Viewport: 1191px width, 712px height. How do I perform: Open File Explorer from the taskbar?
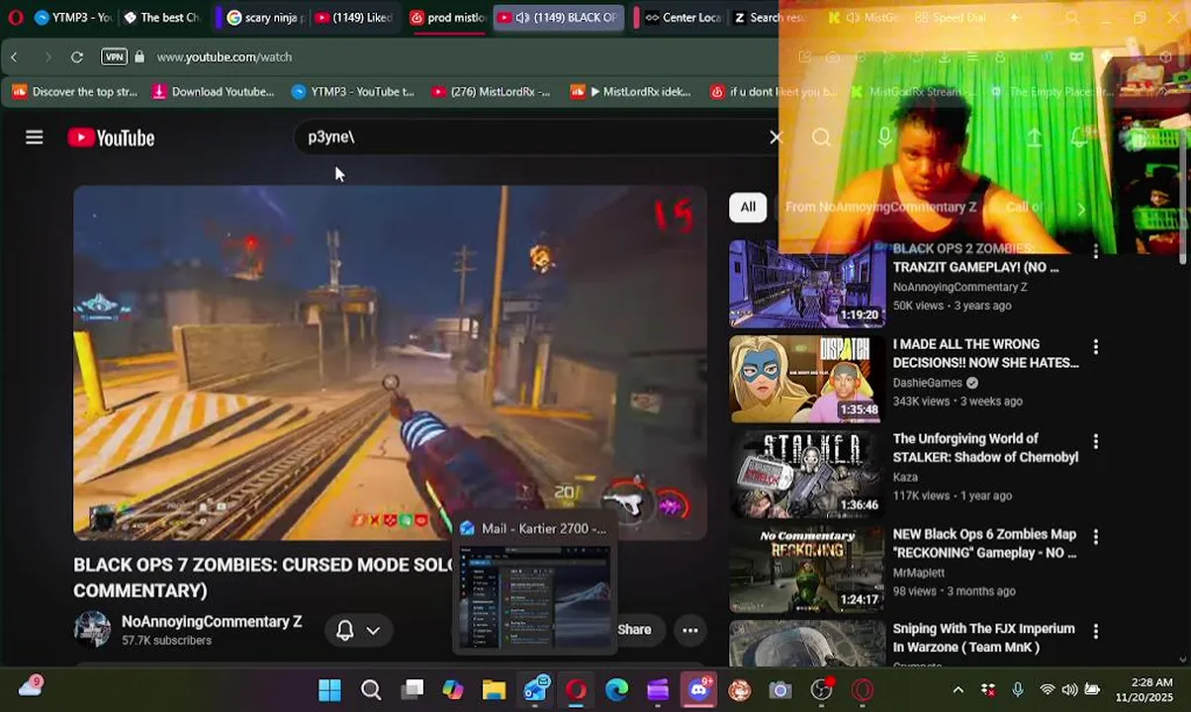tap(494, 689)
